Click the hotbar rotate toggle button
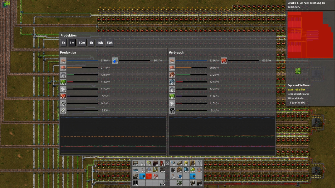The height and width of the screenshot is (188, 335). pyautogui.click(x=167, y=163)
